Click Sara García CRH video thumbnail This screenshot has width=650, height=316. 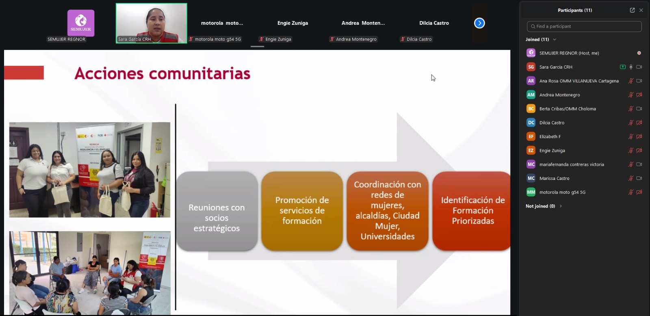pyautogui.click(x=152, y=22)
